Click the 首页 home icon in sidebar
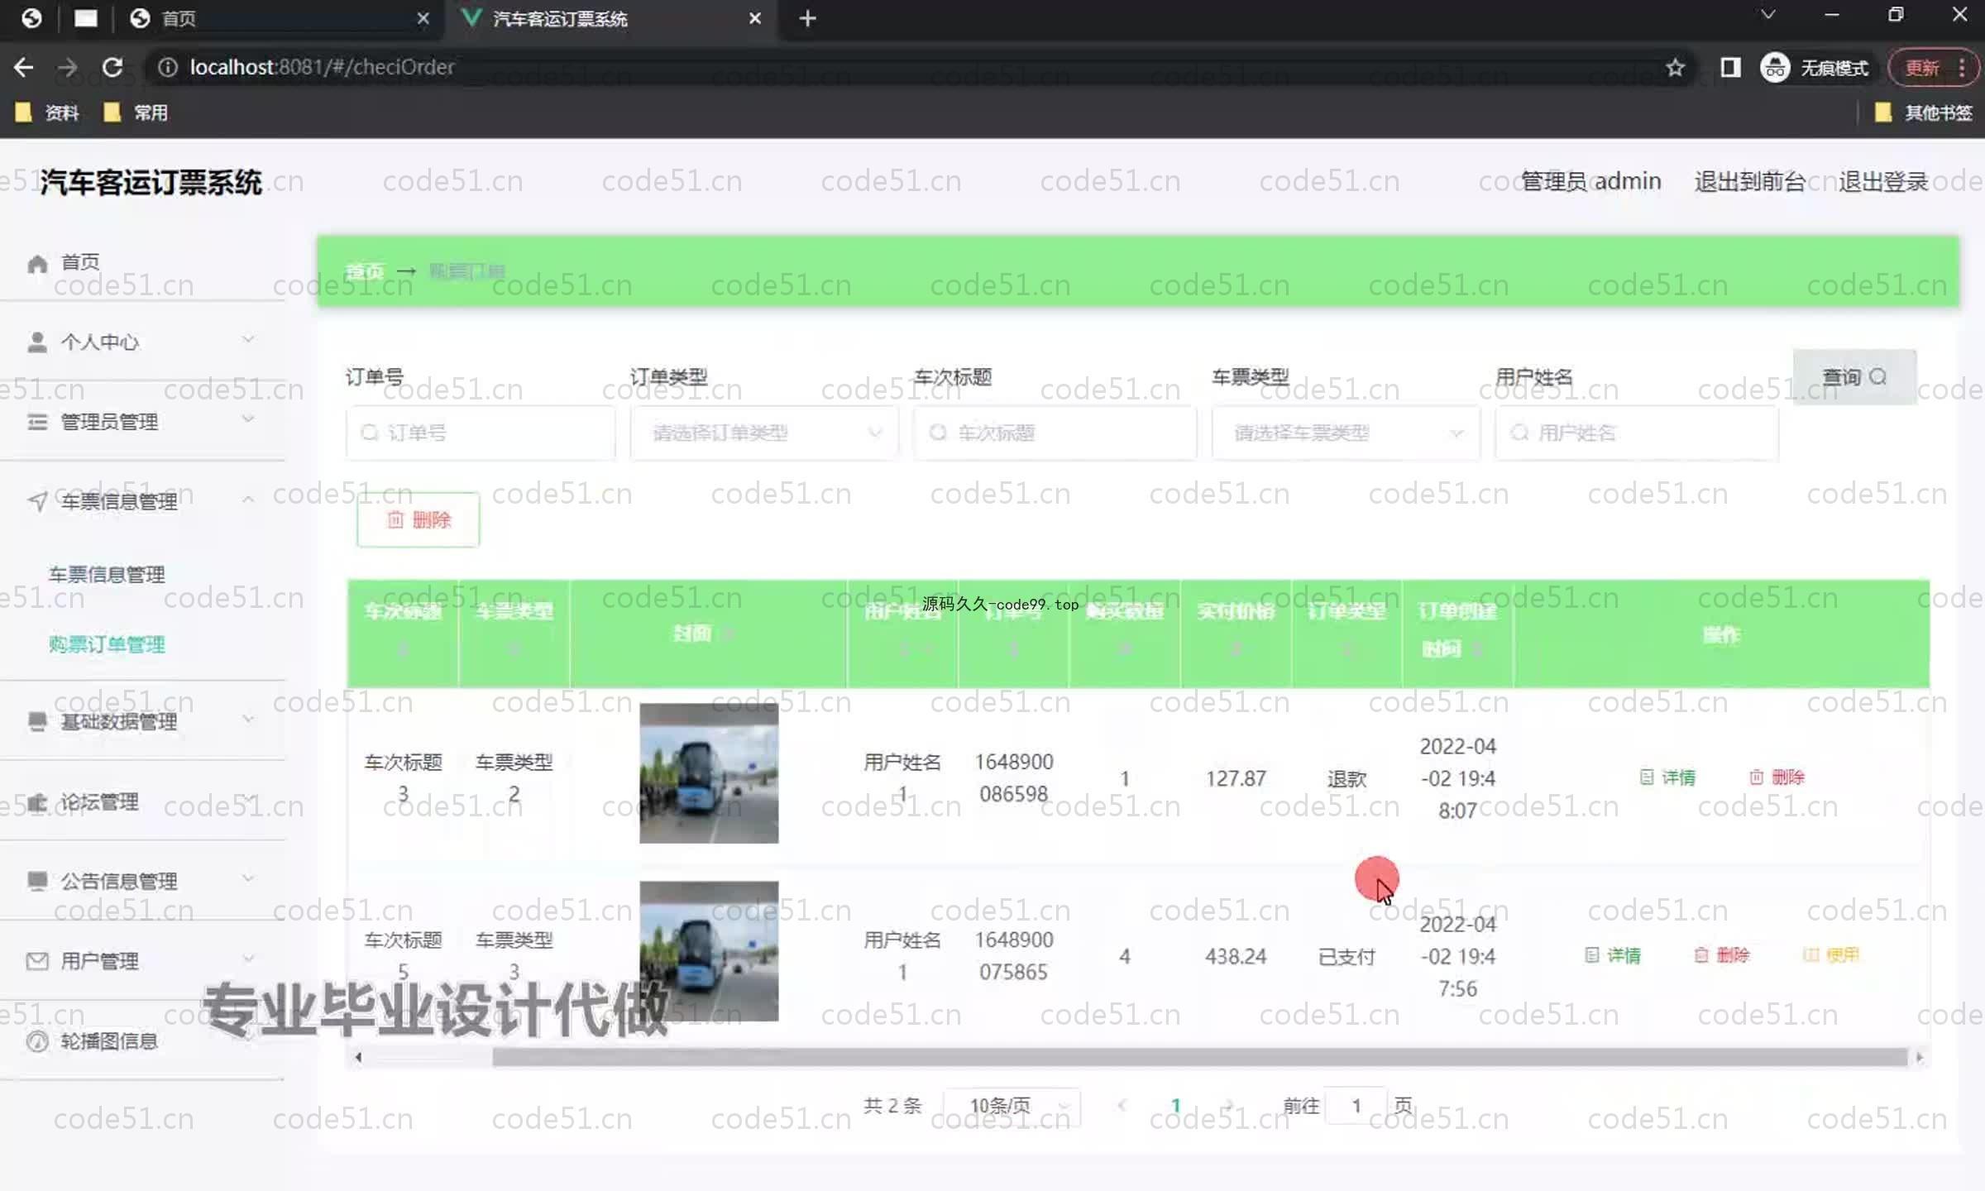1985x1191 pixels. click(x=37, y=263)
